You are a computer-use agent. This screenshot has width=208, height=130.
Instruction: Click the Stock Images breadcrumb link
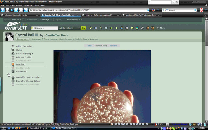click(x=66, y=39)
